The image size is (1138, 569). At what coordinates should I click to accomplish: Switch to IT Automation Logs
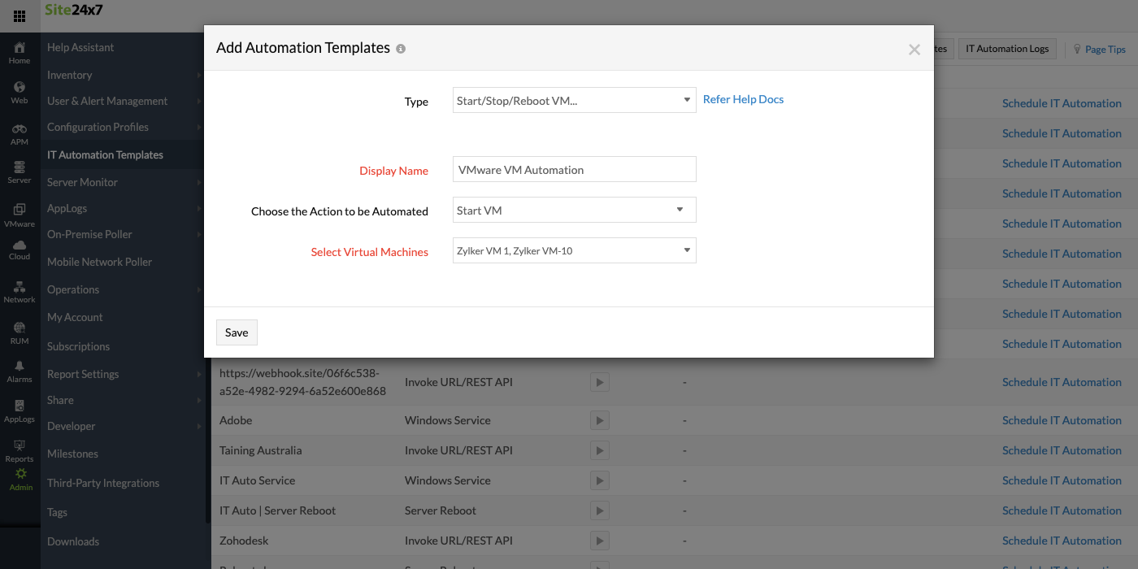[1007, 48]
